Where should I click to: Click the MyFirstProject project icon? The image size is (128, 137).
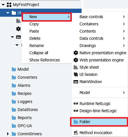[x=9, y=5]
